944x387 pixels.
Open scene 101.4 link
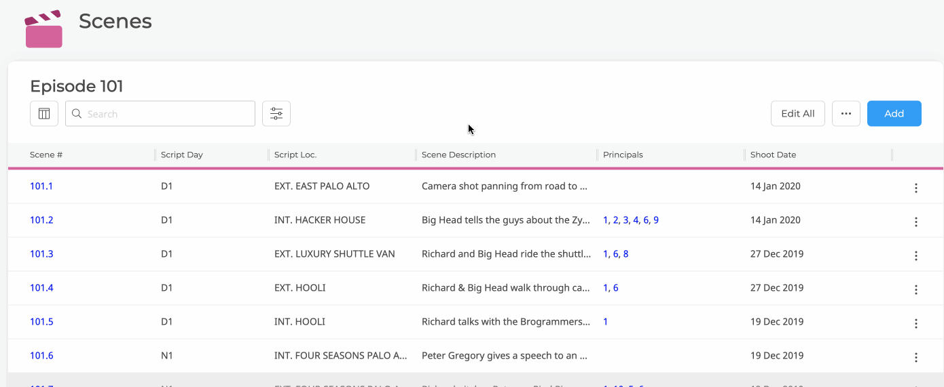click(41, 287)
